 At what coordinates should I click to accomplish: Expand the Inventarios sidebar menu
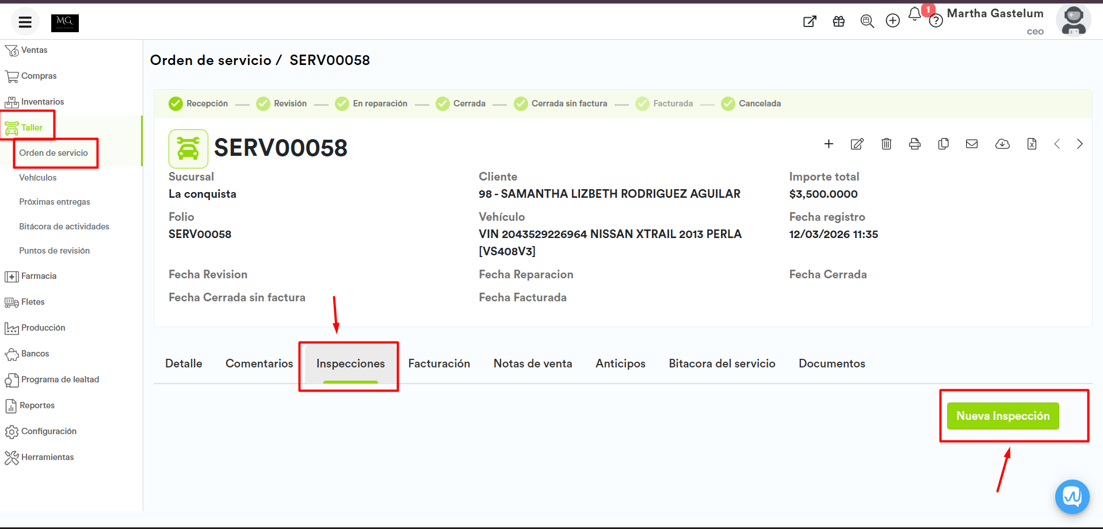[35, 102]
